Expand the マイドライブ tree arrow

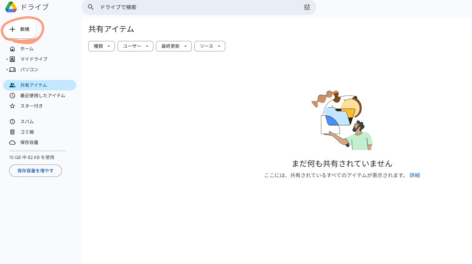click(x=7, y=59)
